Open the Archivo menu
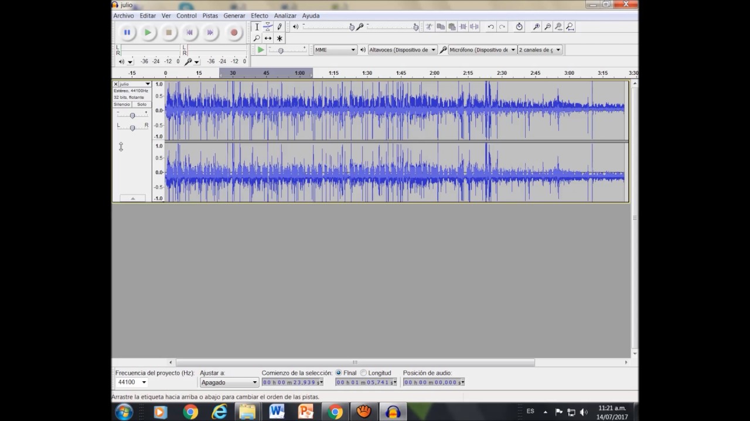 click(124, 16)
